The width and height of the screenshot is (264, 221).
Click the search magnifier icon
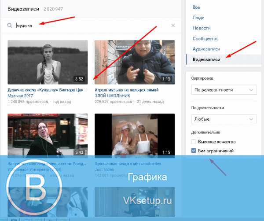coord(10,26)
